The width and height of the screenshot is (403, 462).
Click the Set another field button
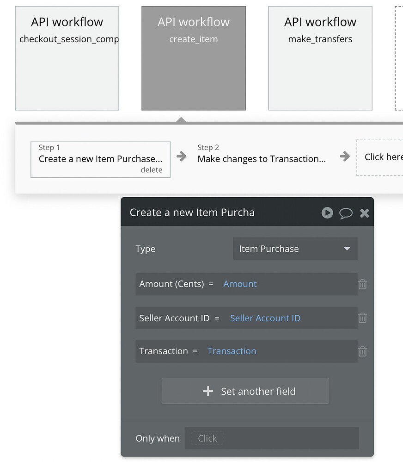[x=245, y=391]
